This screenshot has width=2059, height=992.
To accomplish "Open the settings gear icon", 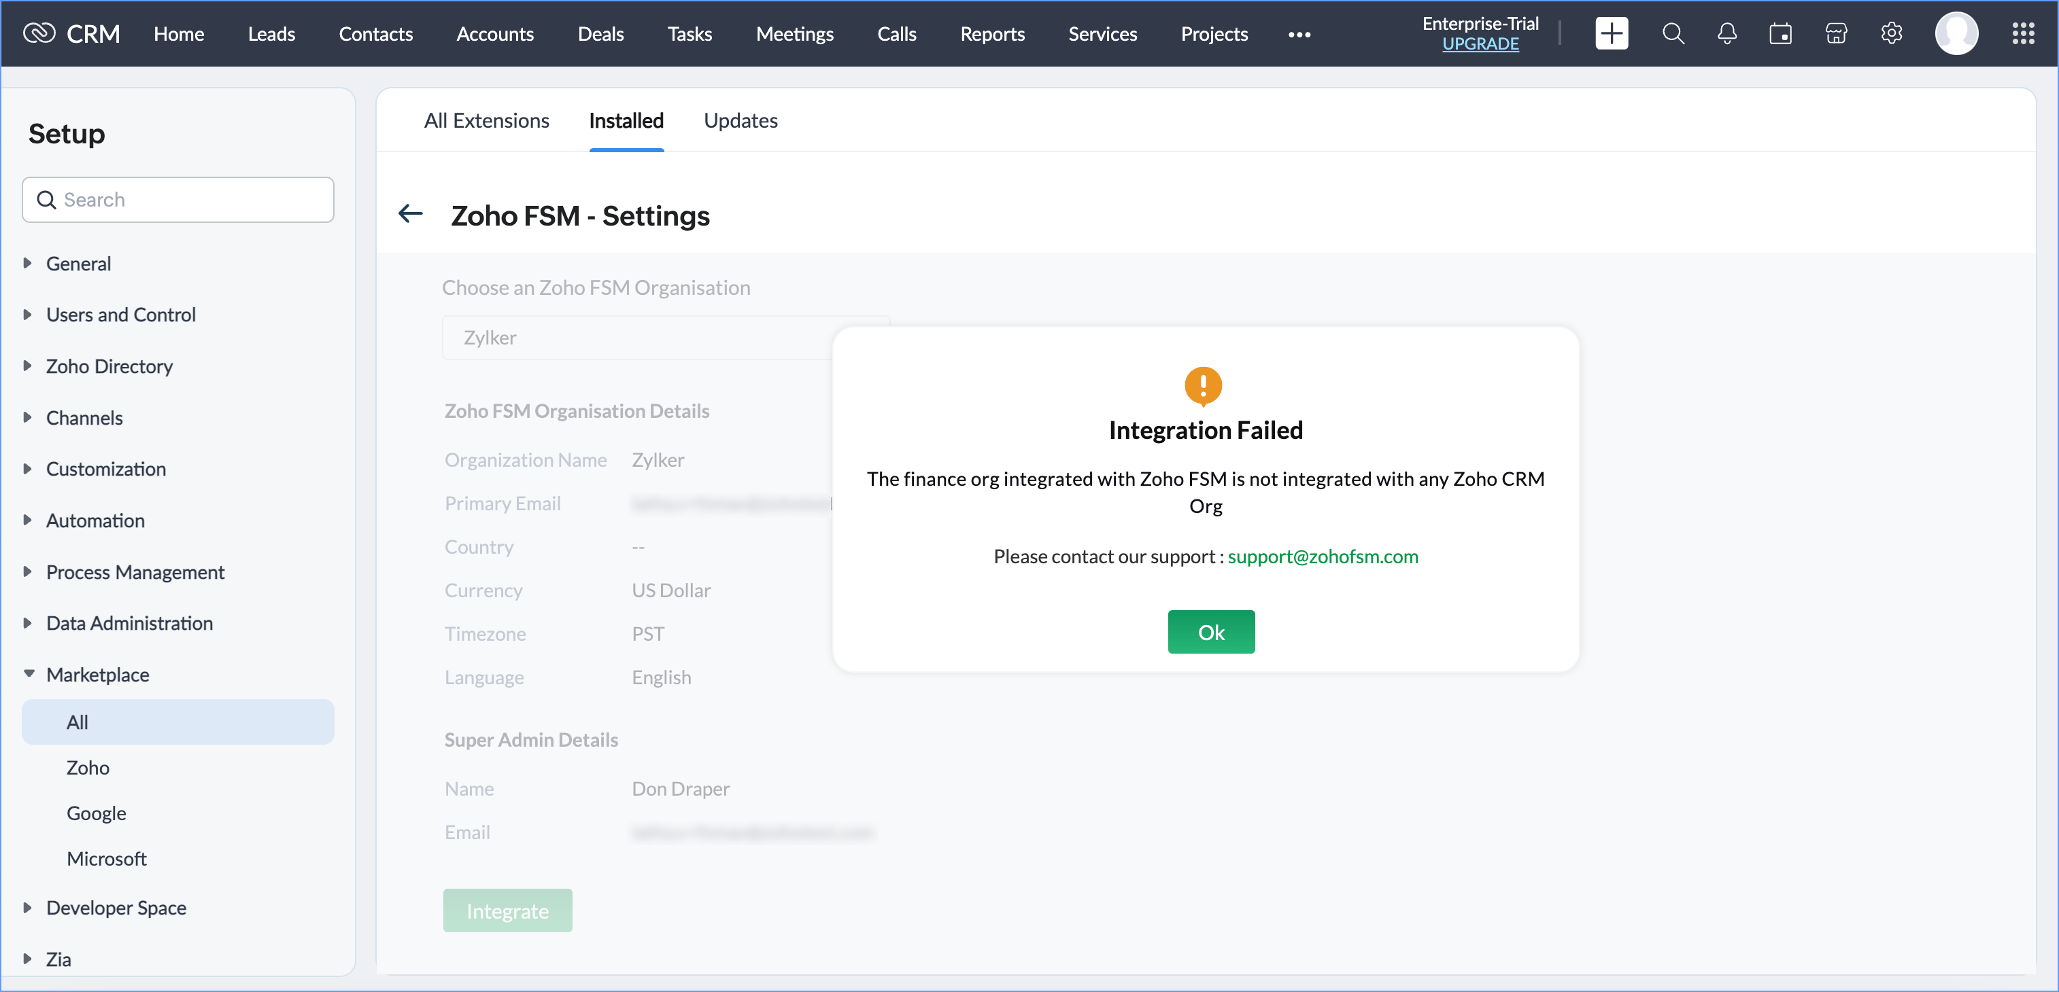I will coord(1891,33).
